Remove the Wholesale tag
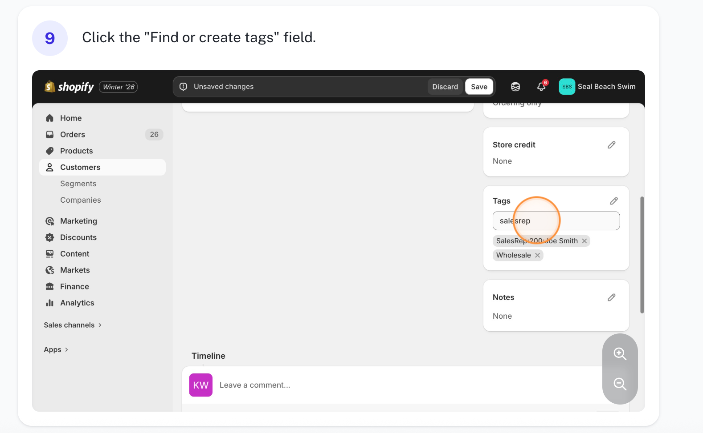This screenshot has height=433, width=703. point(538,255)
